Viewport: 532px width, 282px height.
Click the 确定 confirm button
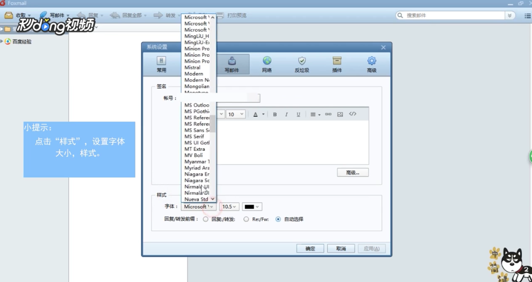click(310, 248)
